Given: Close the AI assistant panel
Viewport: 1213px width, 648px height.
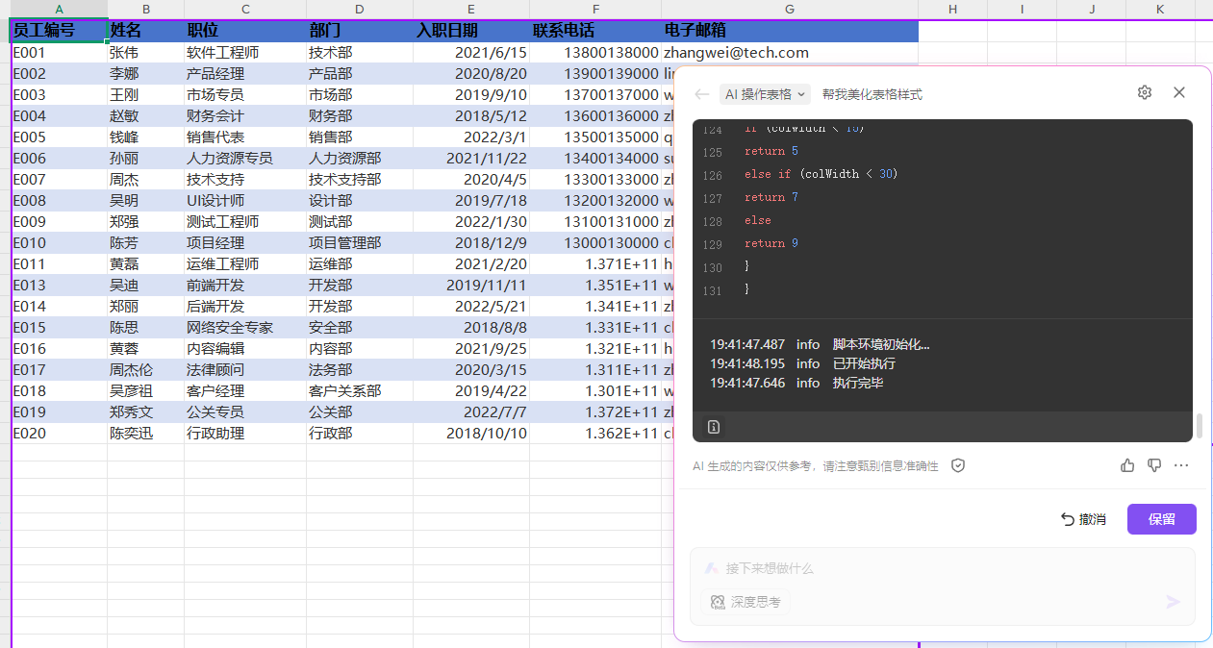Looking at the screenshot, I should click(1179, 92).
